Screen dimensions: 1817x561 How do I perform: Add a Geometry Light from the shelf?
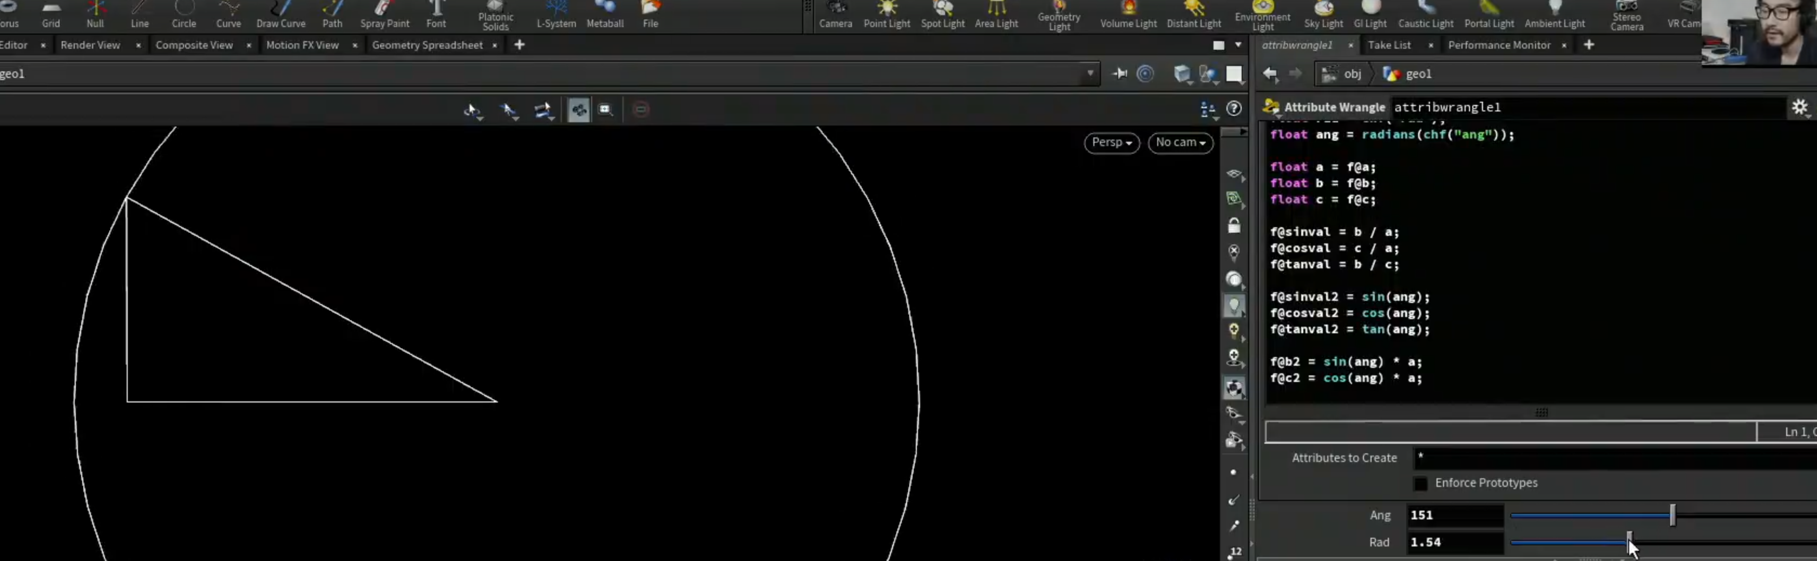click(x=1059, y=16)
